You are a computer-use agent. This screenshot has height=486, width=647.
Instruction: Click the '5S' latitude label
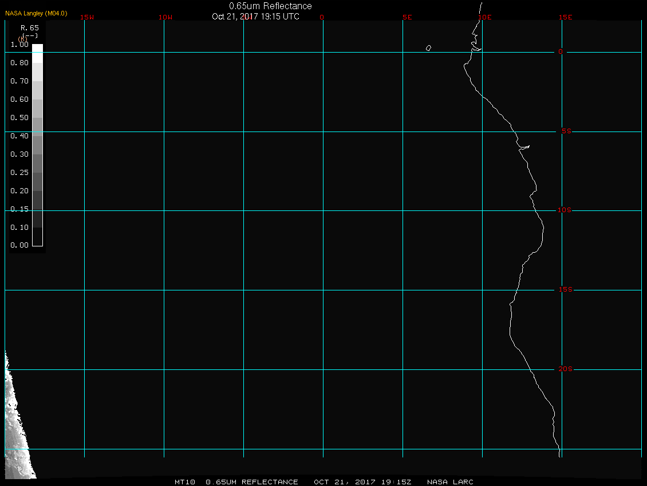566,131
